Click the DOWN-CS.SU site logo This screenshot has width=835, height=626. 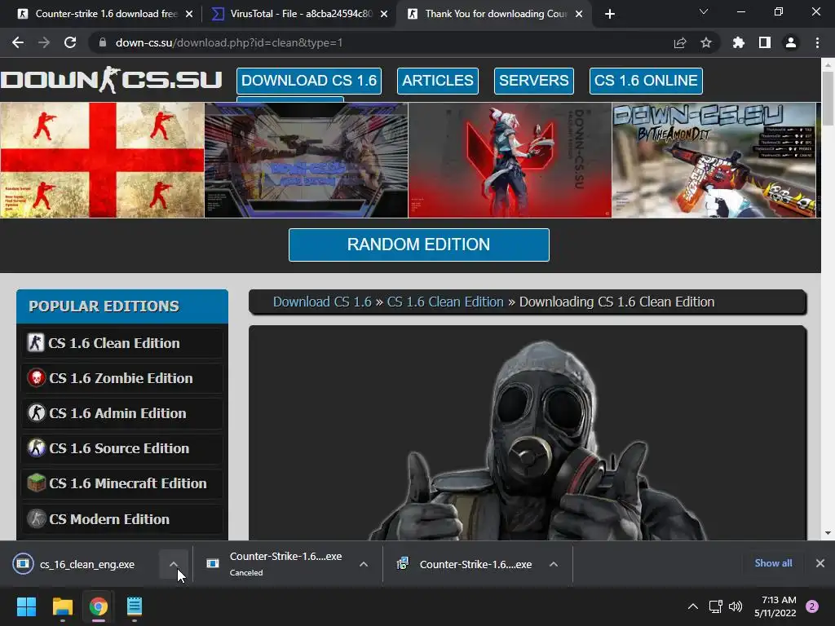click(x=111, y=80)
